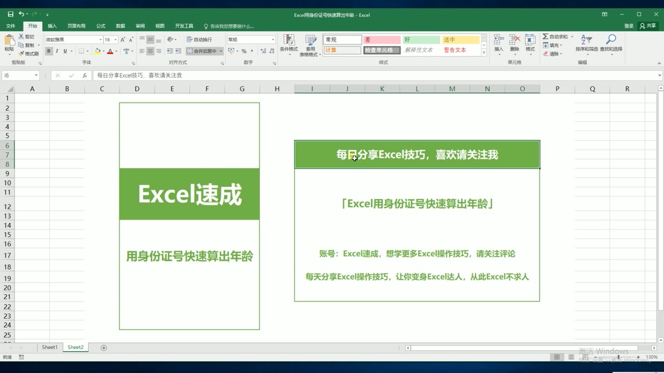Click the Sign in (登录) link
Image resolution: width=664 pixels, height=373 pixels.
(629, 26)
